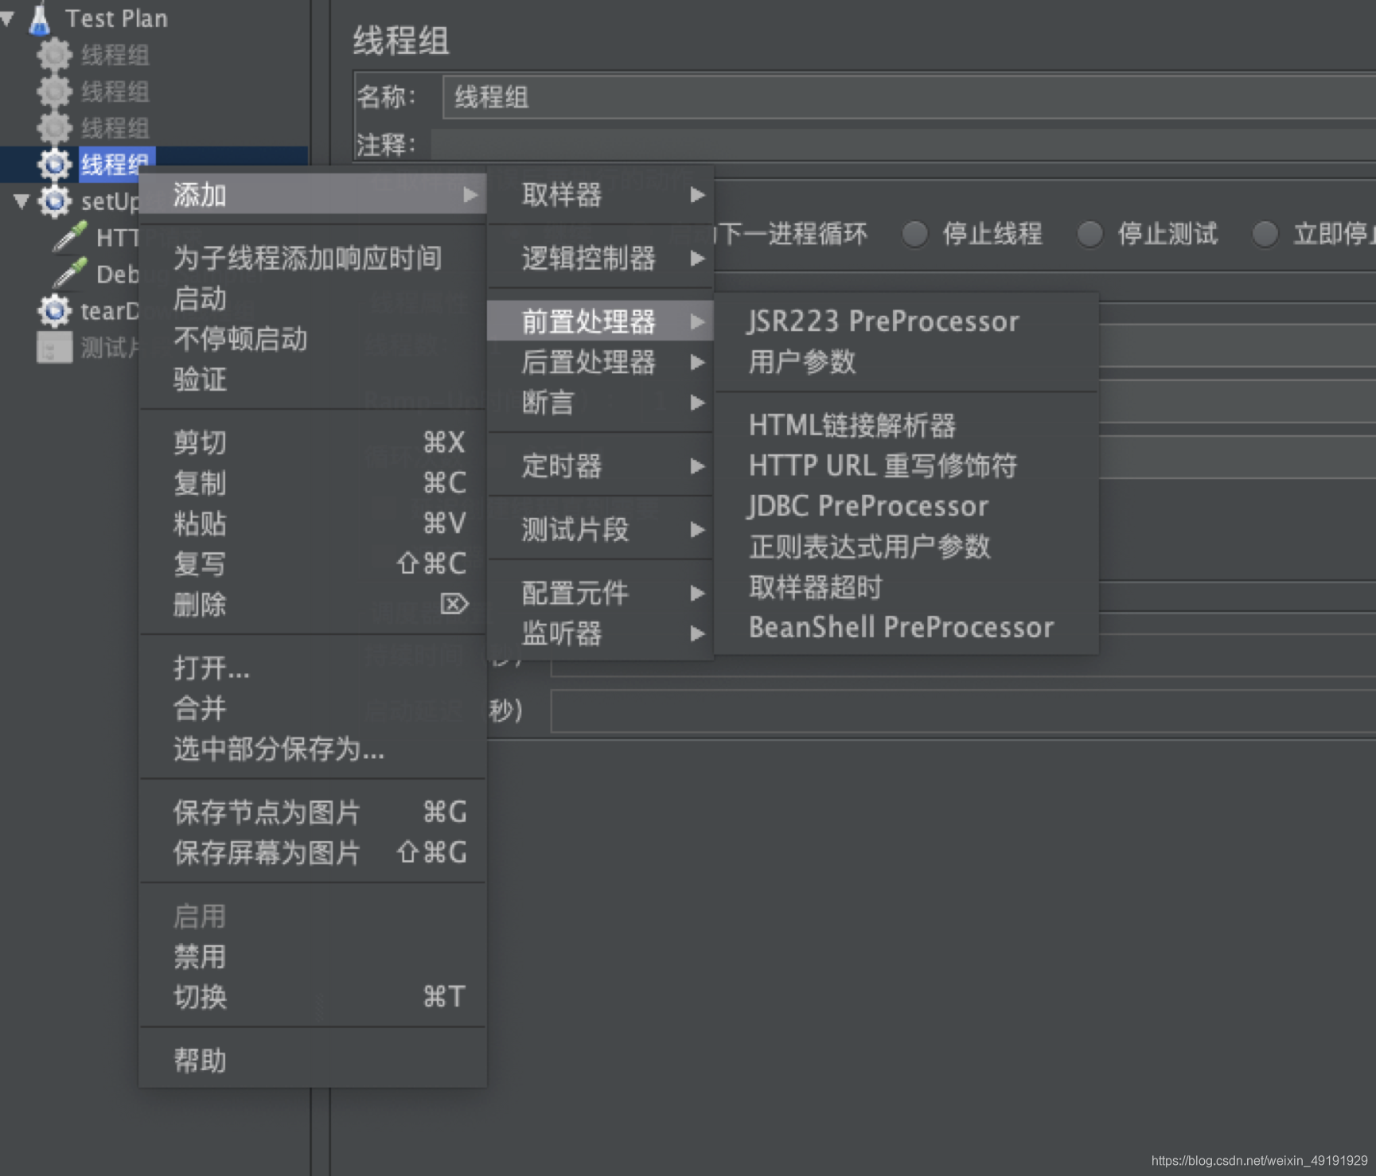Choose 不停顿启动 in the context menu
This screenshot has width=1376, height=1176.
pos(313,339)
